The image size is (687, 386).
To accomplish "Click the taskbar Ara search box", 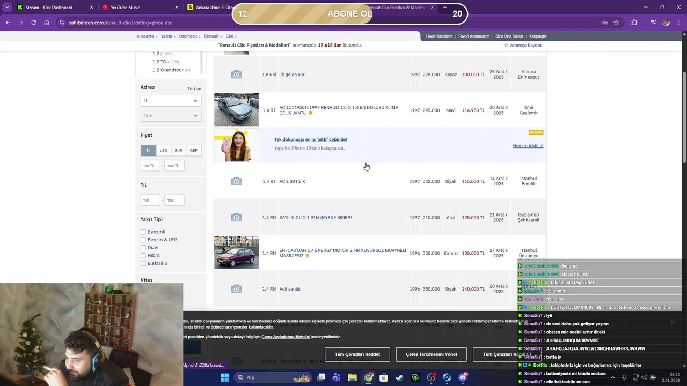I will (274, 377).
